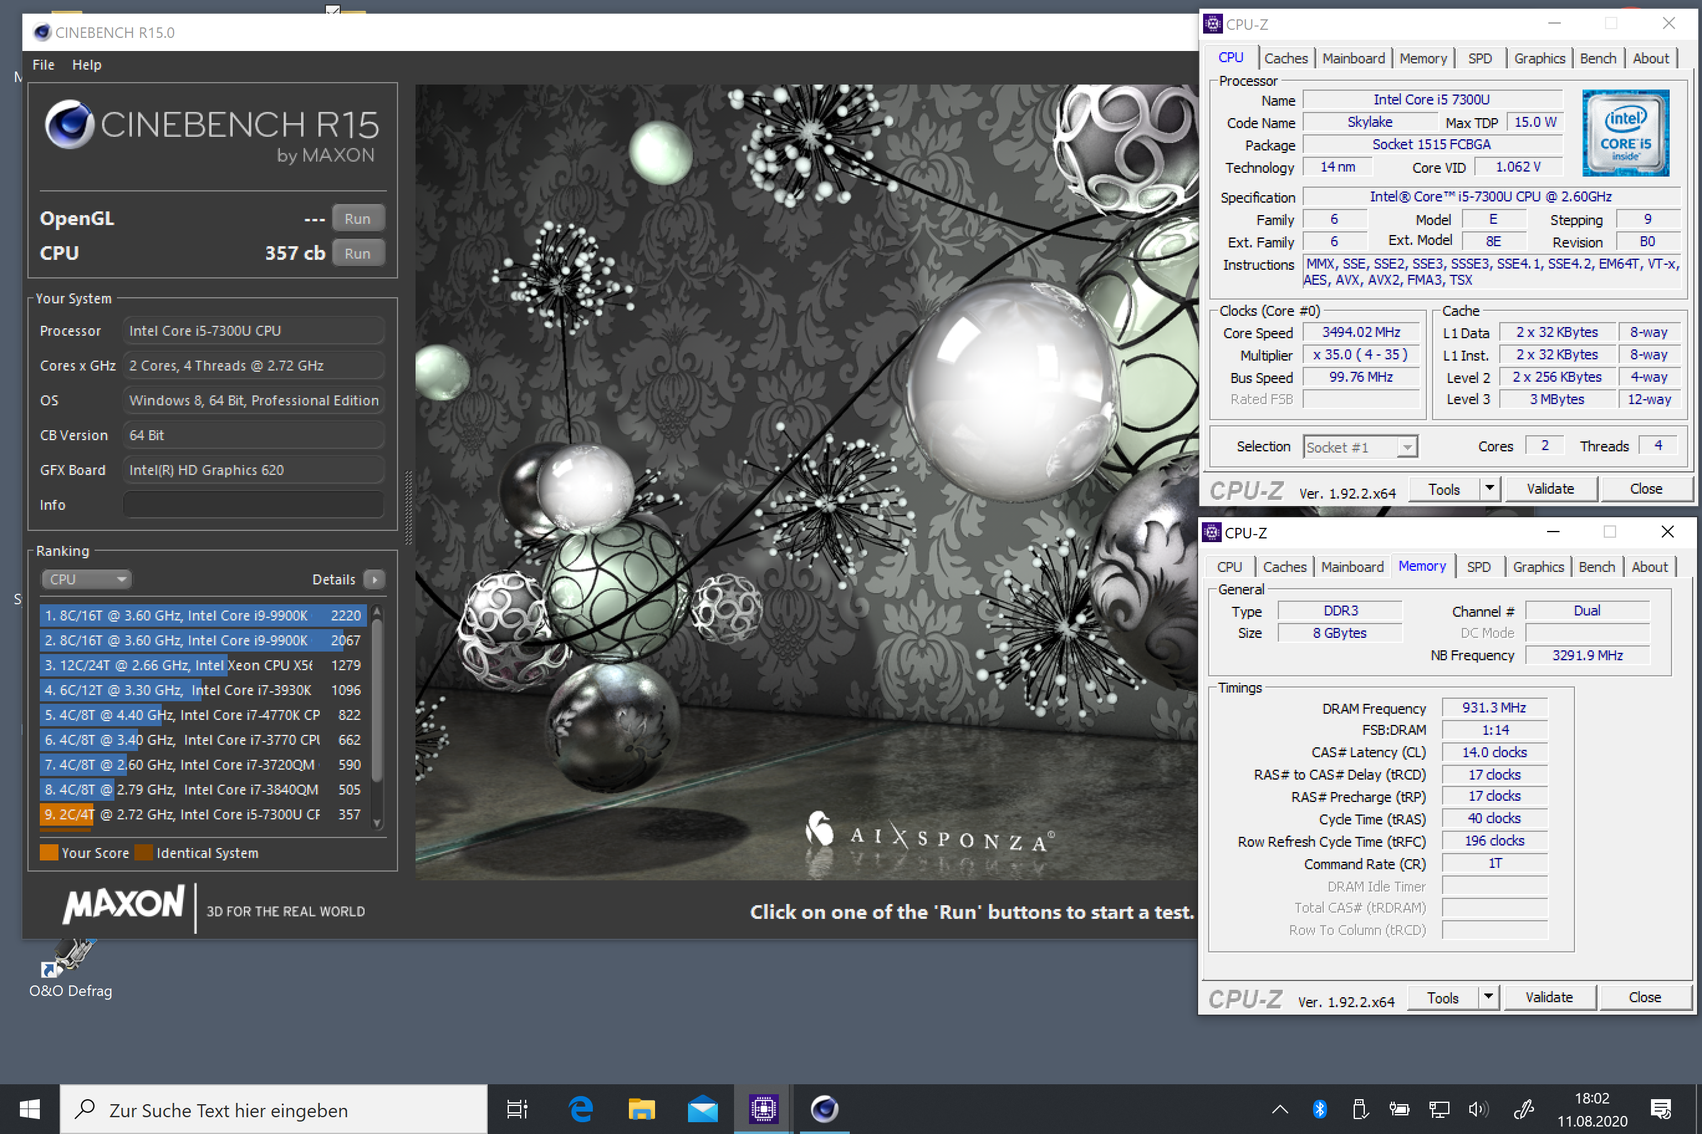The height and width of the screenshot is (1134, 1702).
Task: Open Memory tab in top CPU-Z
Action: 1423,58
